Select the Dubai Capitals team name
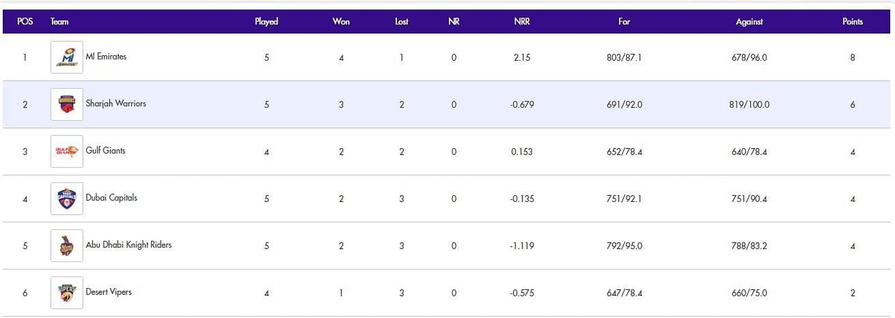This screenshot has height=318, width=895. (x=111, y=198)
